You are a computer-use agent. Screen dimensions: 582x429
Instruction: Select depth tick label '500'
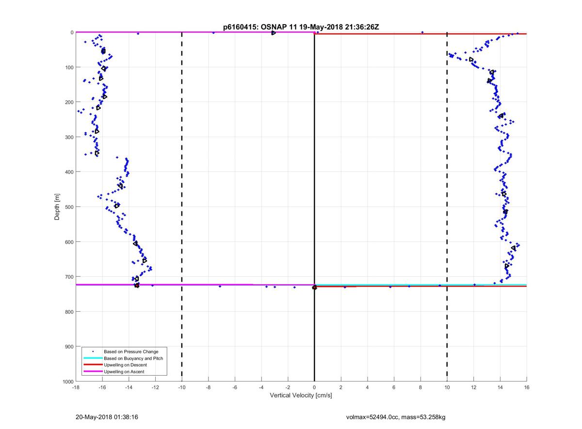pyautogui.click(x=69, y=207)
